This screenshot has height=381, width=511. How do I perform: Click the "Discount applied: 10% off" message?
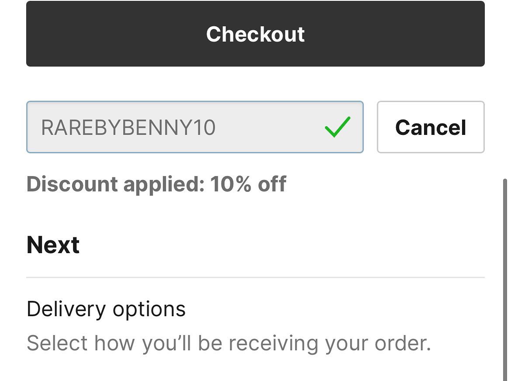click(156, 184)
